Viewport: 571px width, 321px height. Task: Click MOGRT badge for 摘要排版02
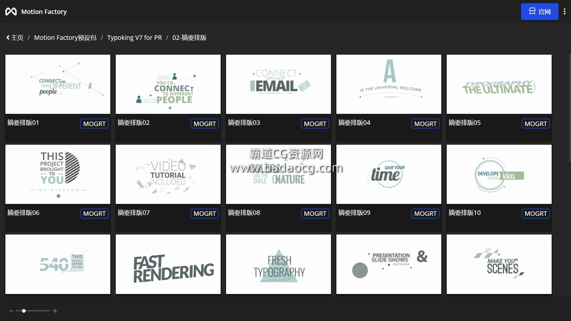pyautogui.click(x=205, y=124)
